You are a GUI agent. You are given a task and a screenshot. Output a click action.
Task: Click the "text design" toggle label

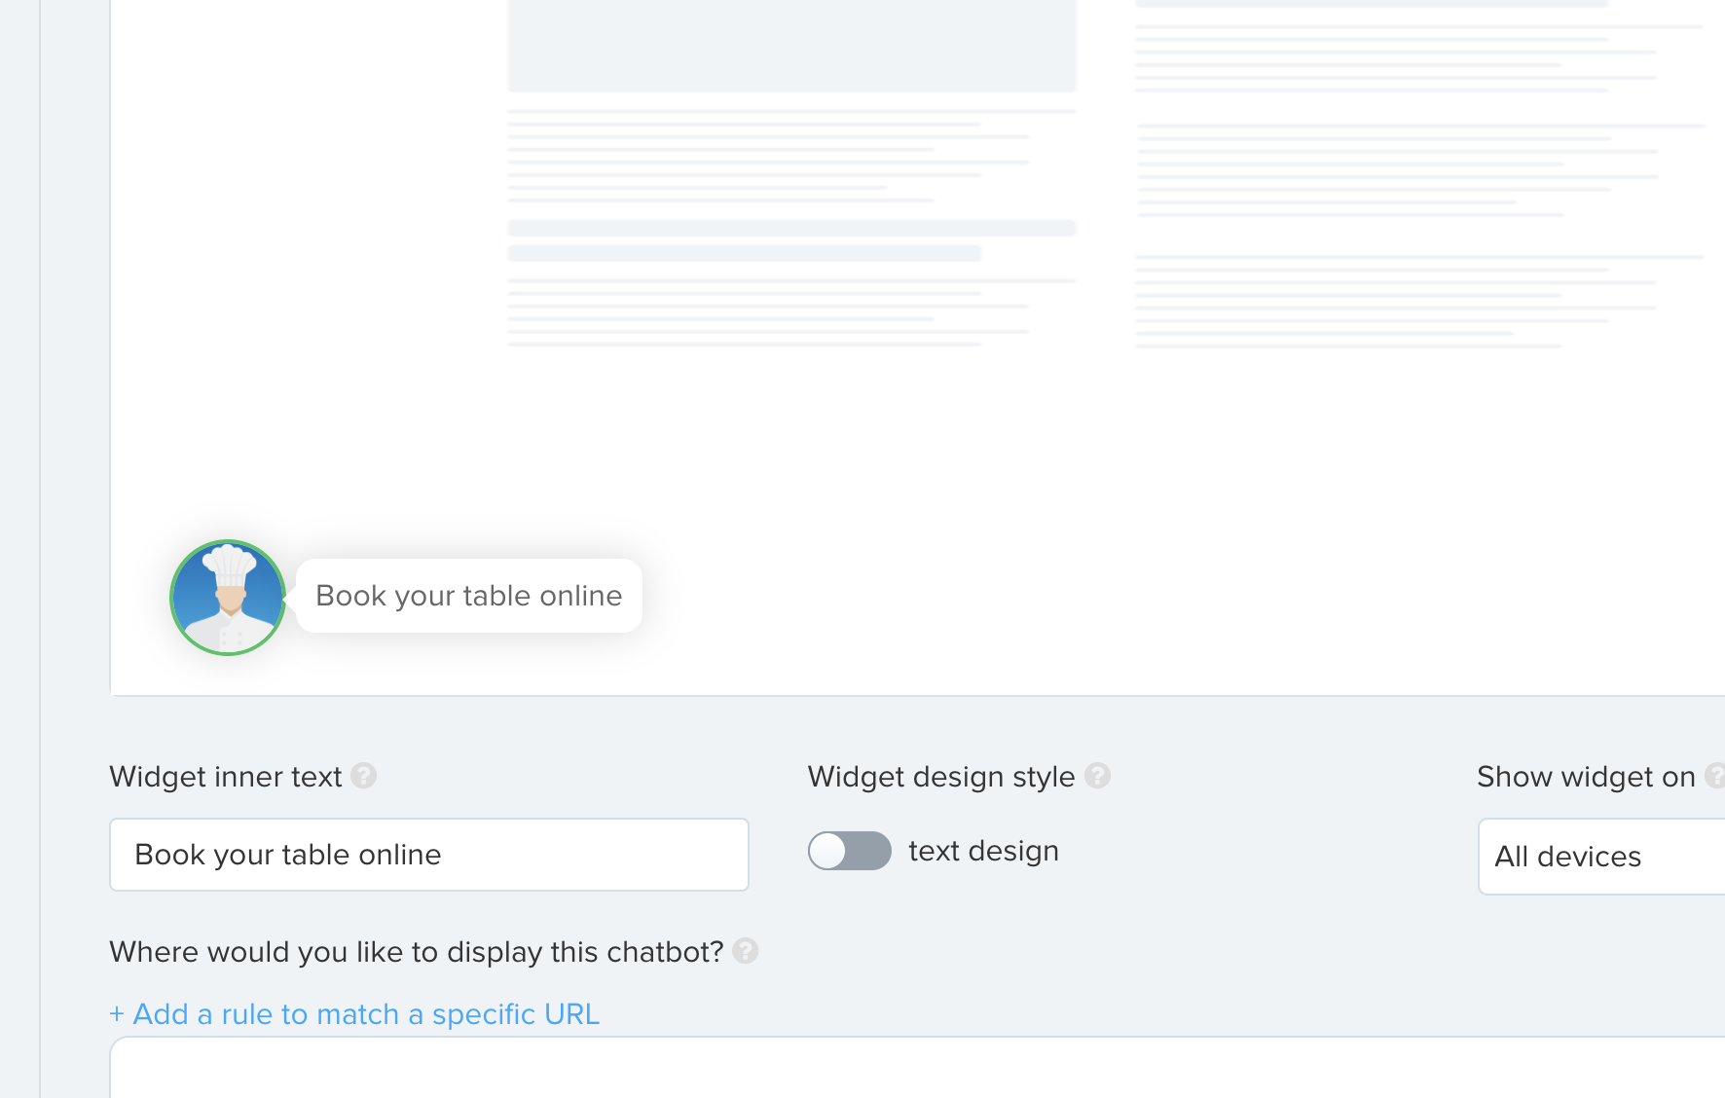coord(984,851)
